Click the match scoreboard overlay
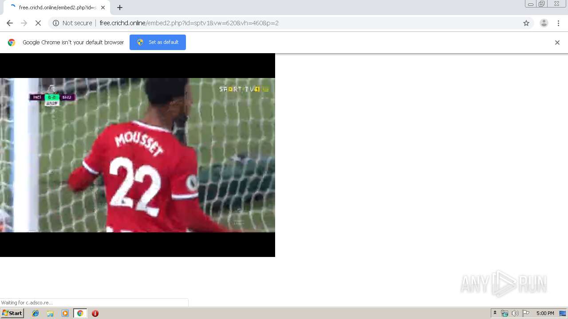Image resolution: width=568 pixels, height=319 pixels. coord(52,97)
